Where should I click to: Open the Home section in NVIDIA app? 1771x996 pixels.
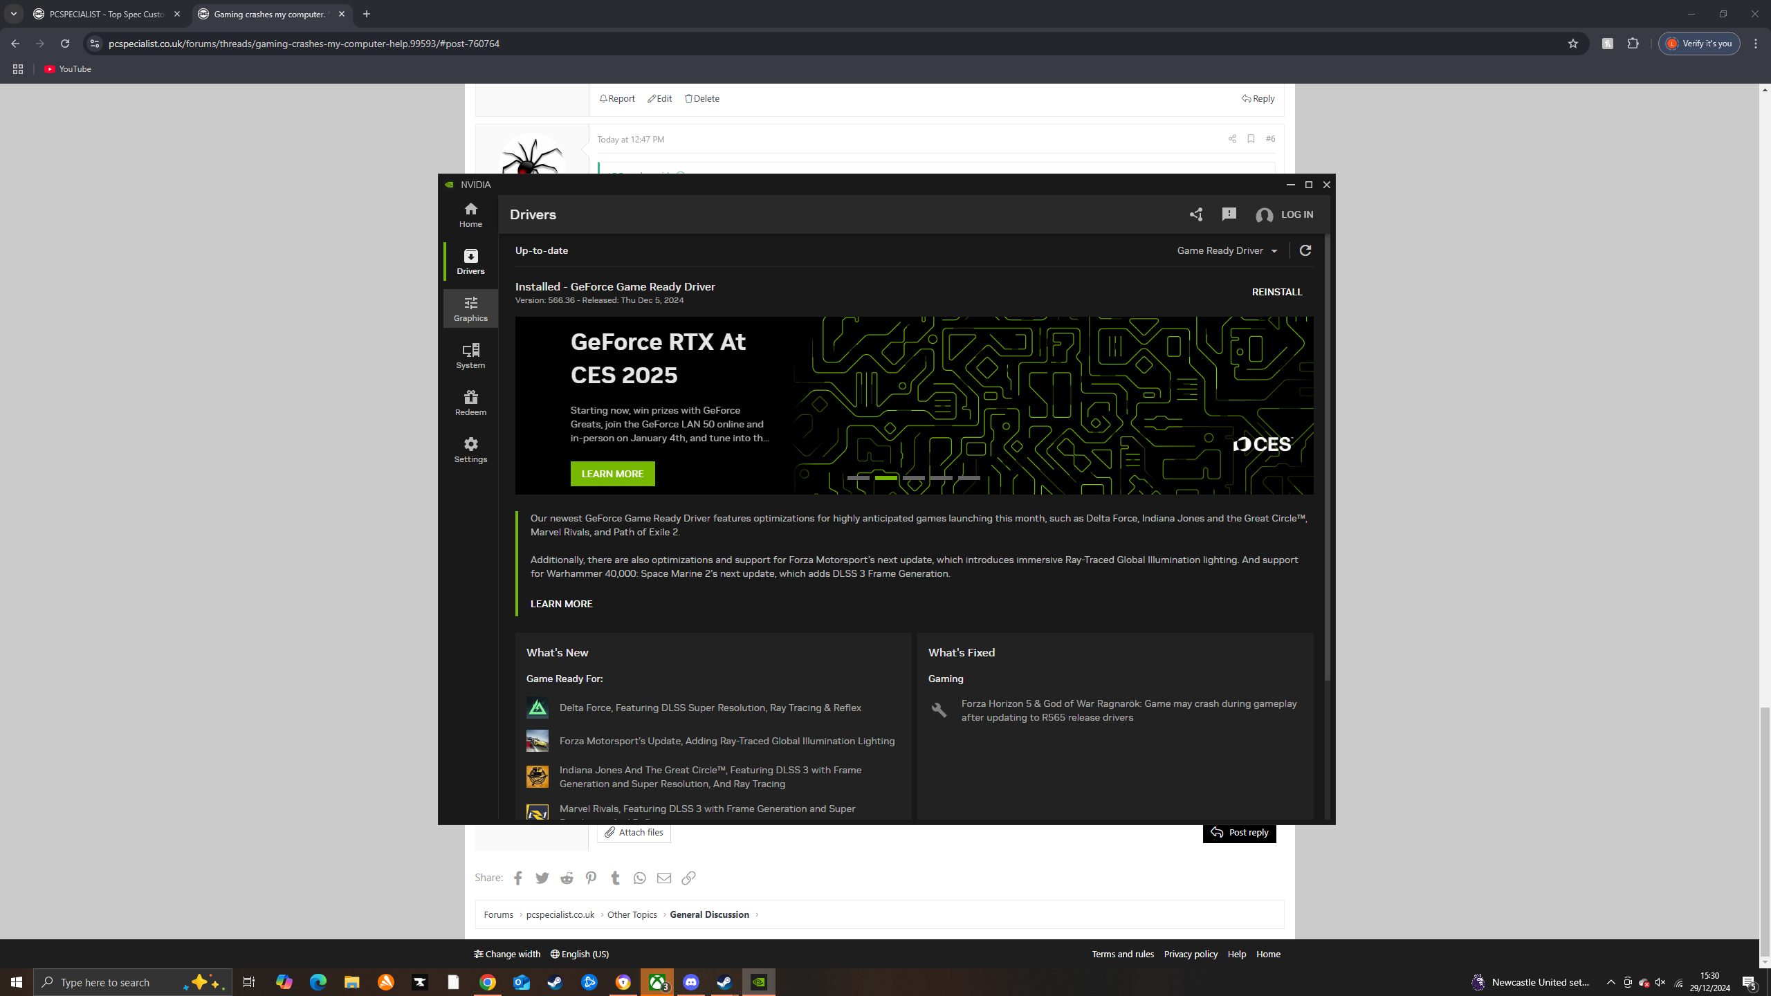tap(470, 214)
